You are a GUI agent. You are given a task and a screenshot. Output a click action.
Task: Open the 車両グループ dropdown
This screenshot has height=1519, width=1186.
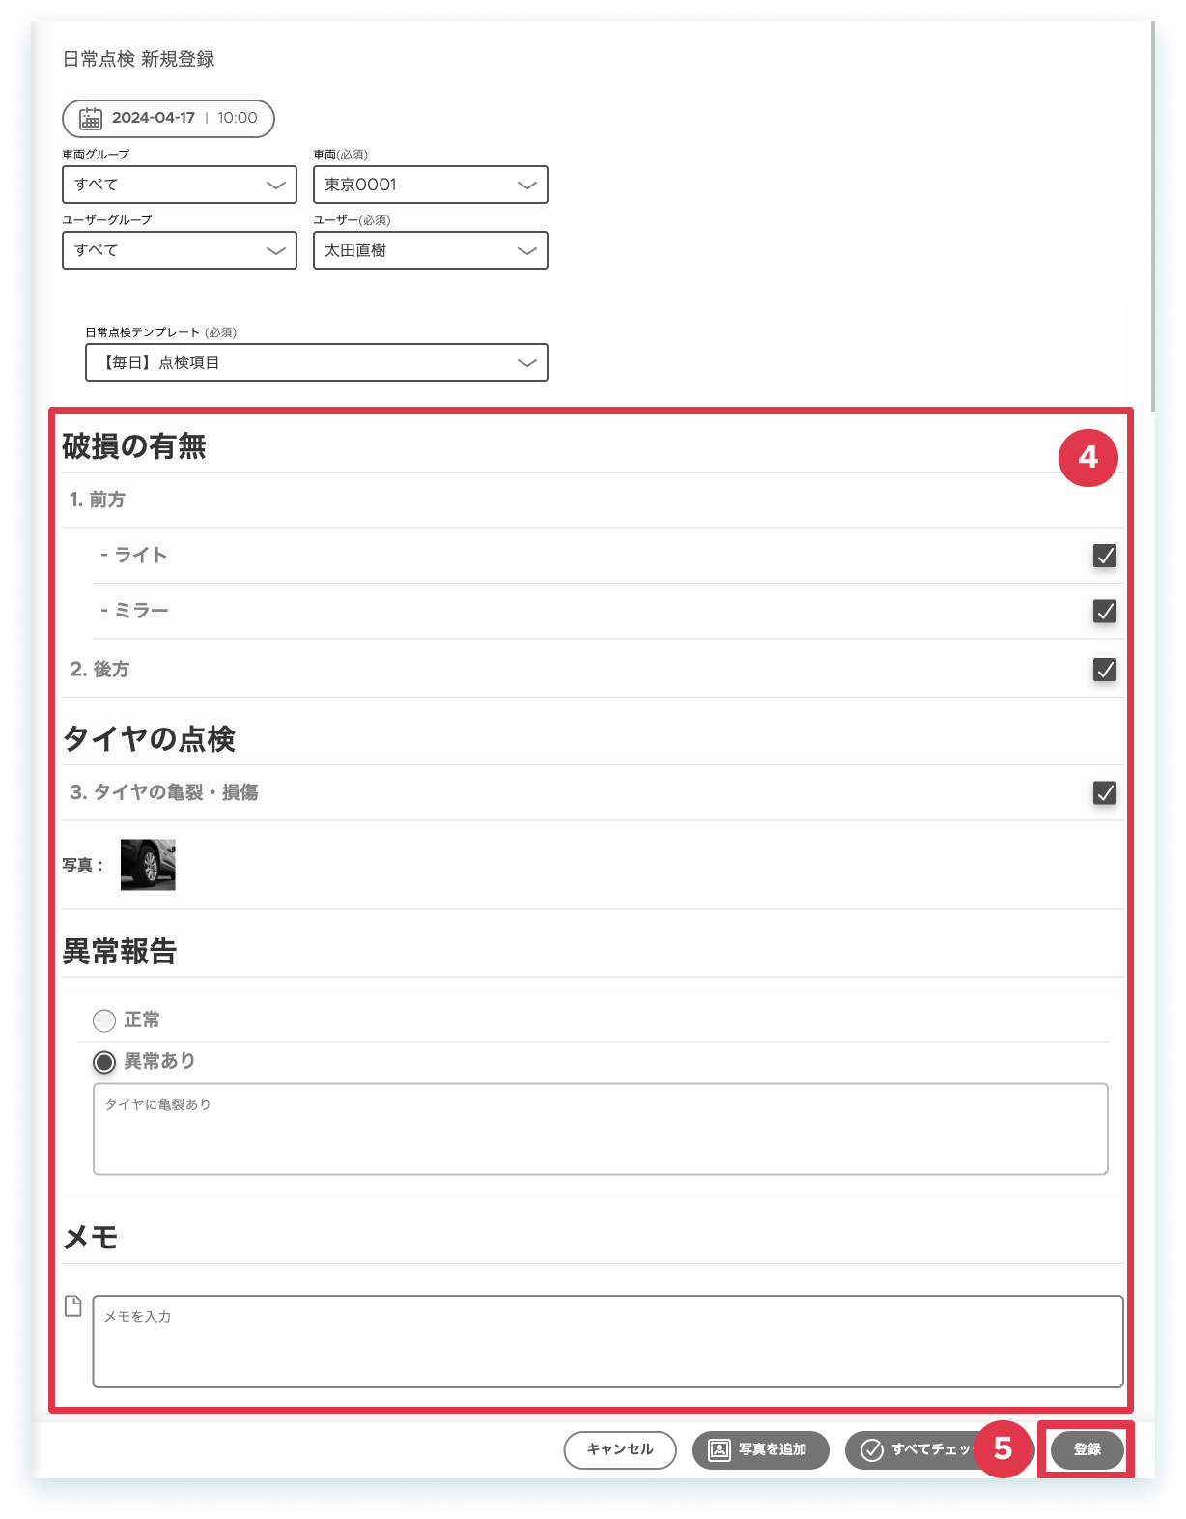click(180, 185)
